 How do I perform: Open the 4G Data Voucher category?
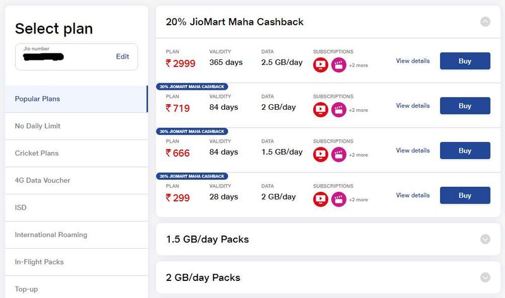pyautogui.click(x=76, y=181)
